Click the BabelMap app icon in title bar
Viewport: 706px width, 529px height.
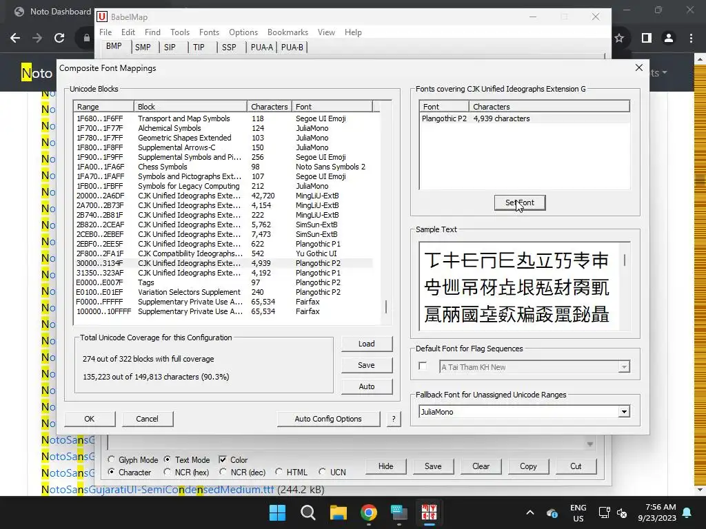tap(102, 17)
